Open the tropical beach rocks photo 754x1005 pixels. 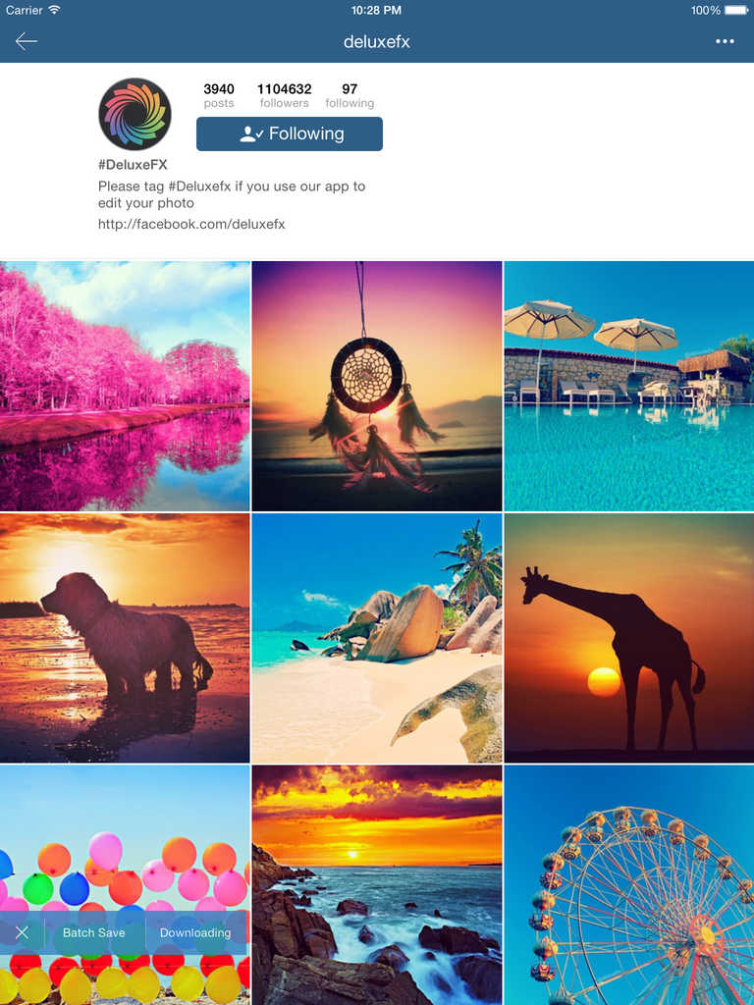377,638
